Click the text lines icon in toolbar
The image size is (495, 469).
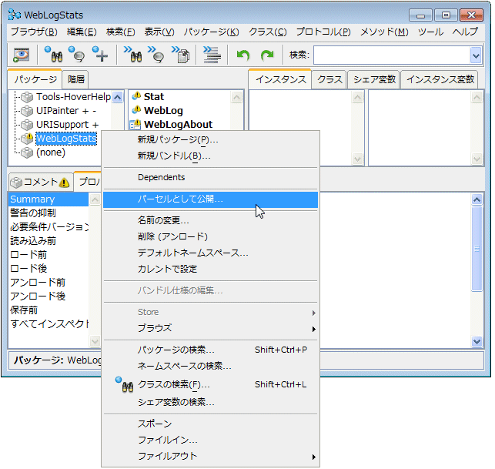click(212, 55)
